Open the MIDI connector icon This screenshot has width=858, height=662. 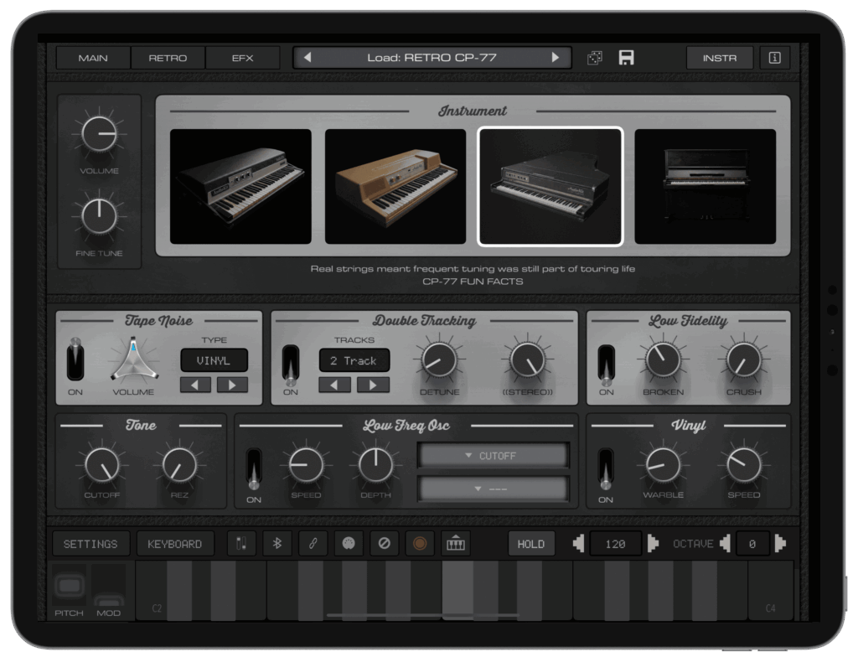pos(349,544)
